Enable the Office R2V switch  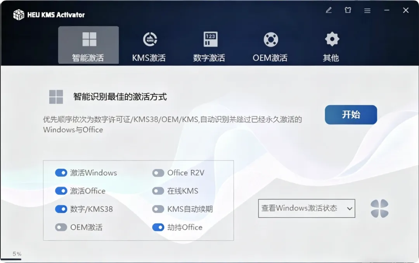point(158,173)
